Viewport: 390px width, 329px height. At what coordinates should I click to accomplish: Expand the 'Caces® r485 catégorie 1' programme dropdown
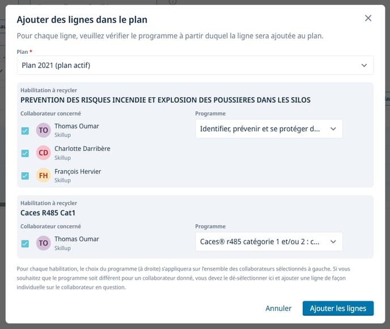[x=269, y=242]
